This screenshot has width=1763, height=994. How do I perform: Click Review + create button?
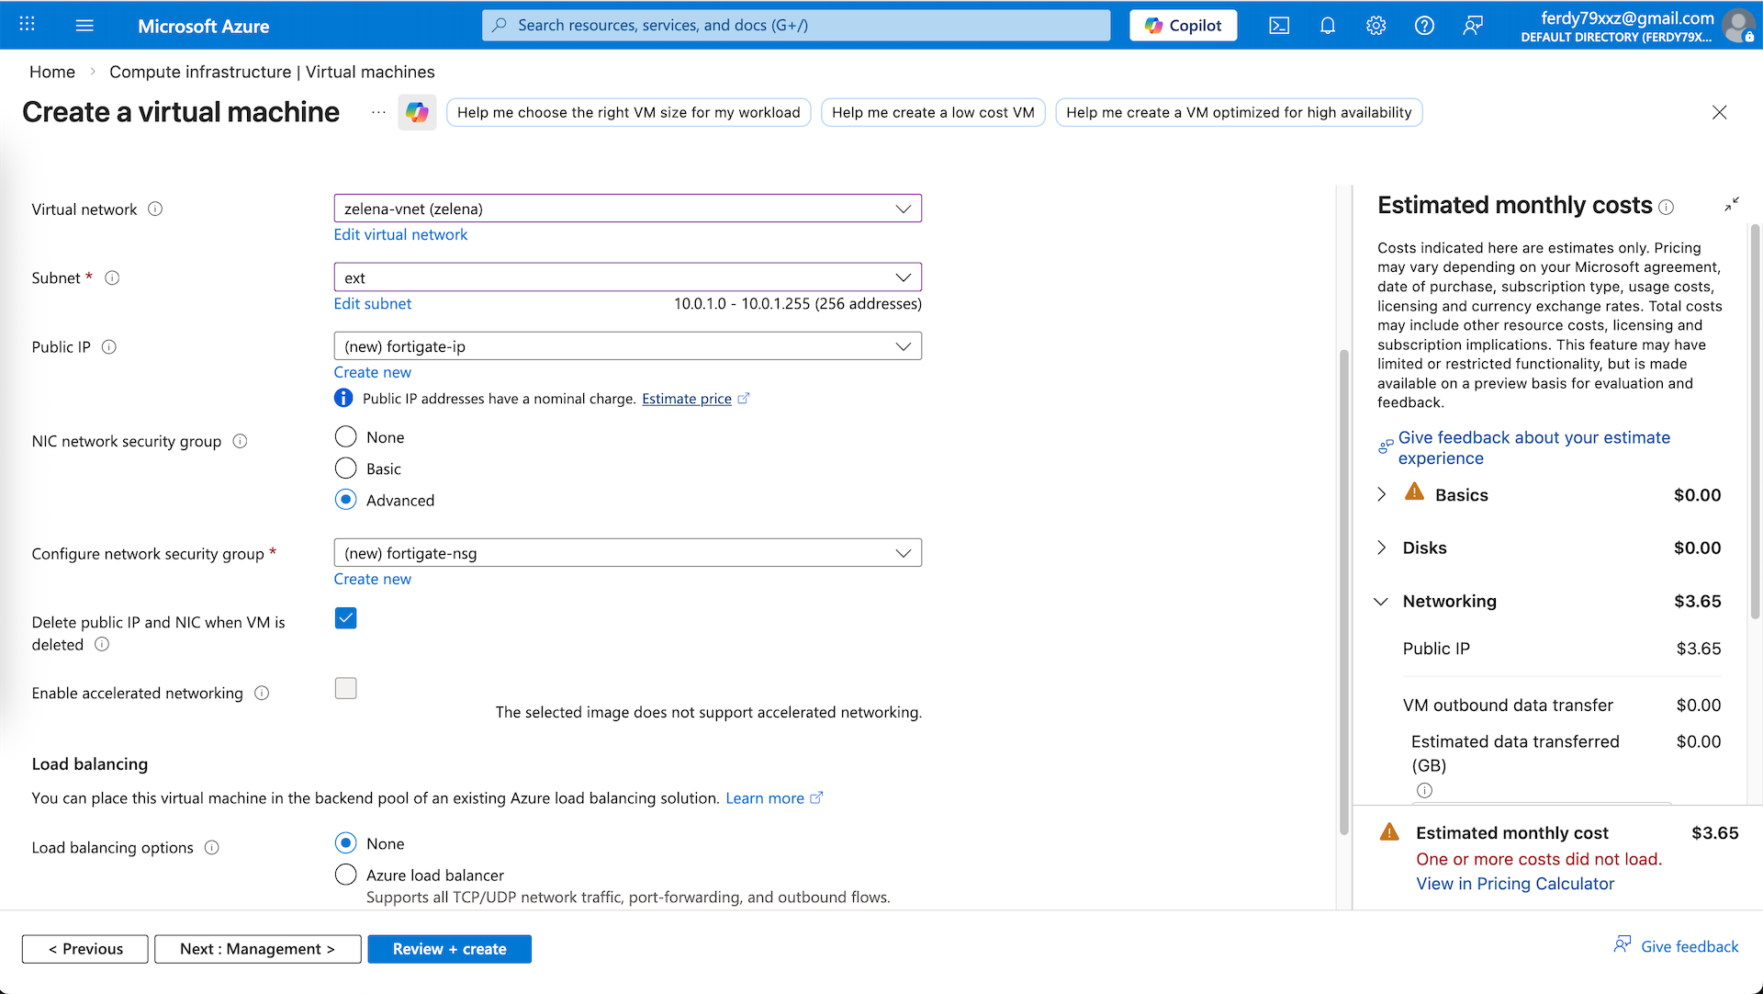coord(449,949)
